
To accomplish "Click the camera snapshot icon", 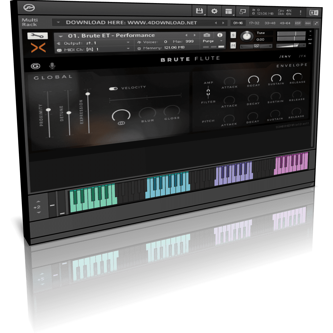I will (x=207, y=35).
